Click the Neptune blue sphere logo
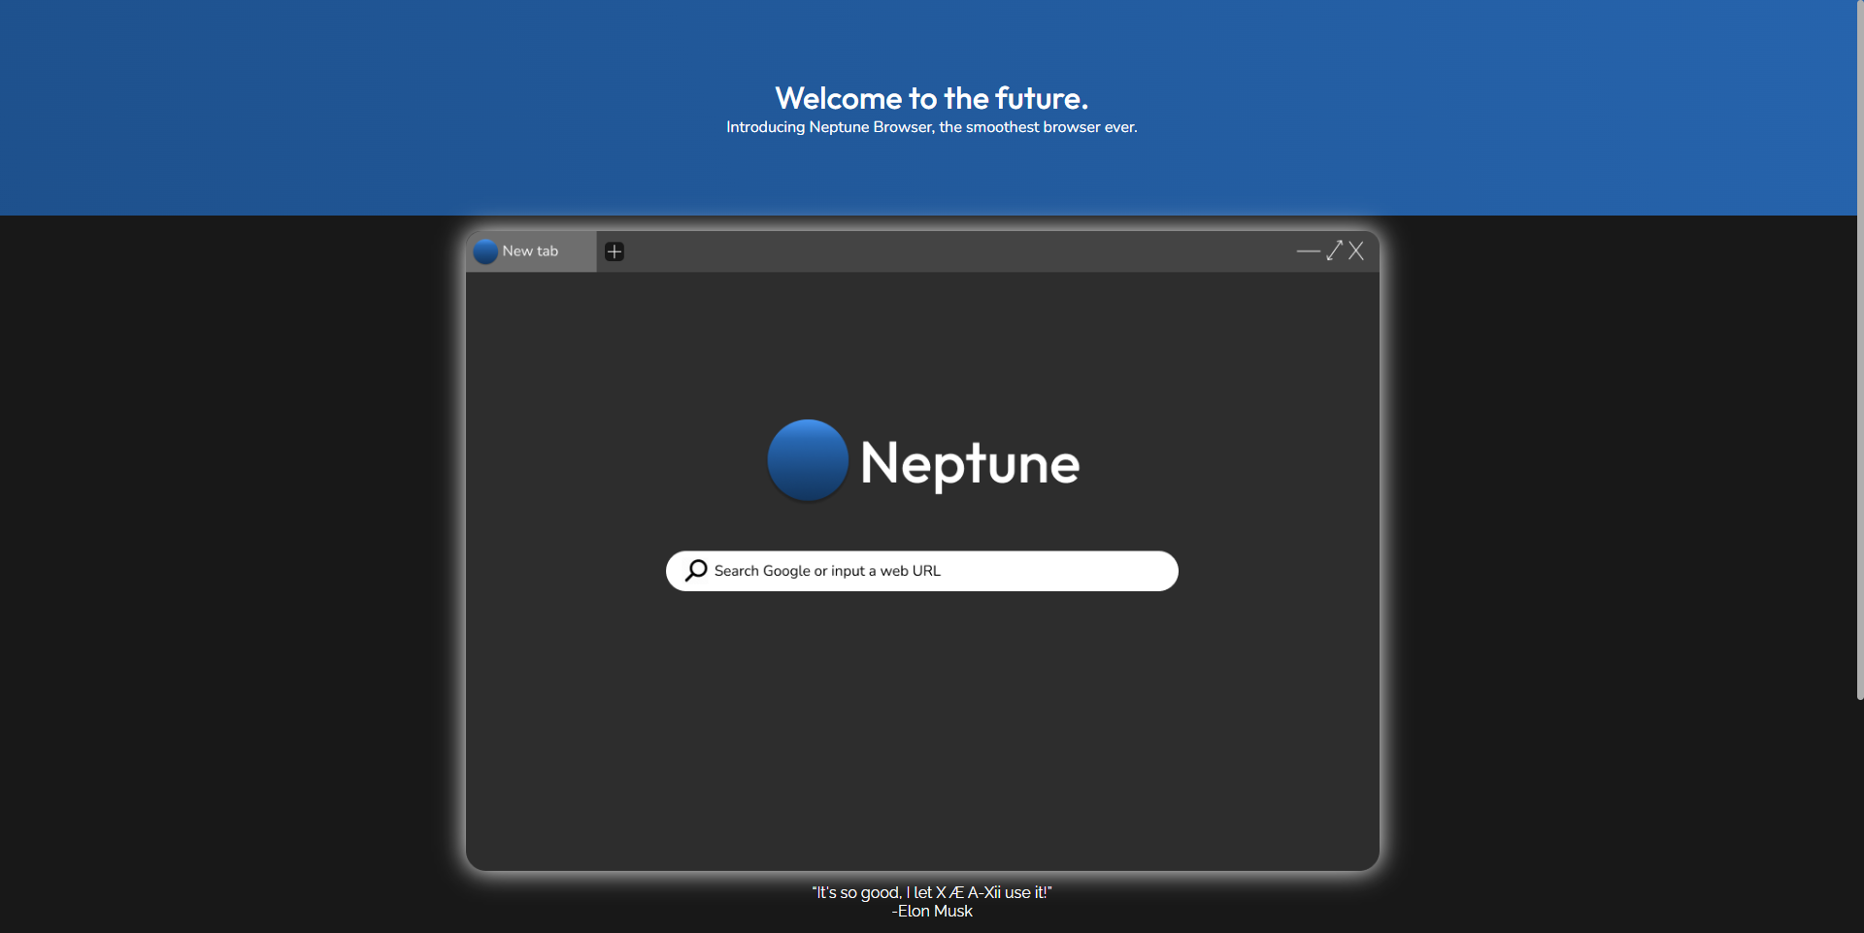 click(807, 460)
